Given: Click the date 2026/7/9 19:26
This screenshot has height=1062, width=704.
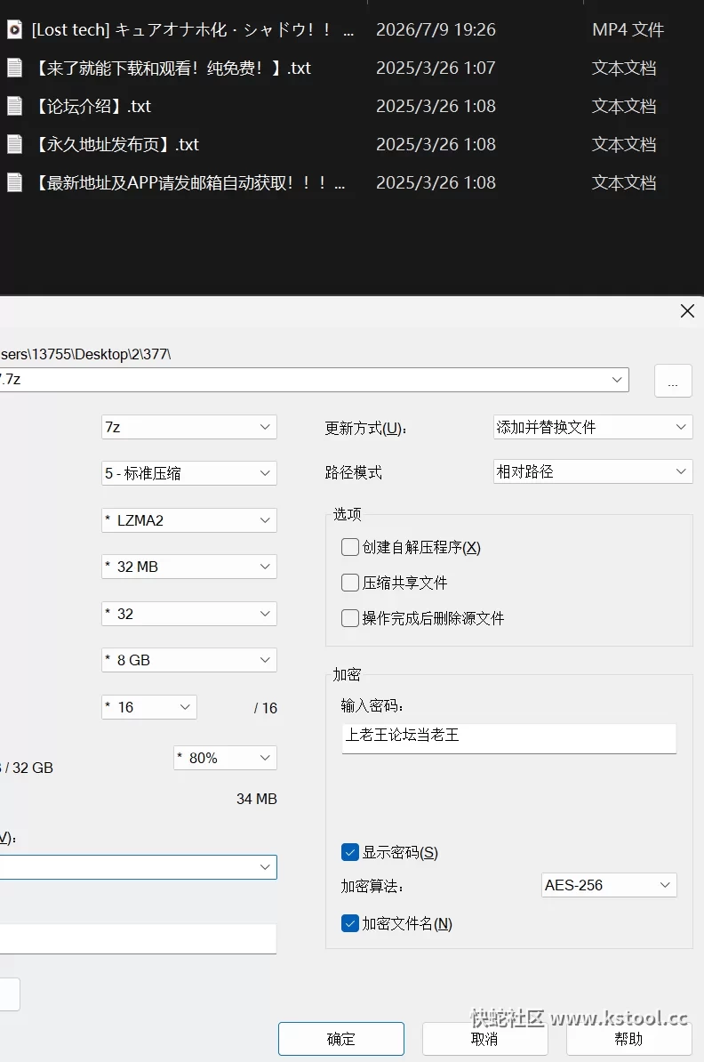Looking at the screenshot, I should [436, 30].
